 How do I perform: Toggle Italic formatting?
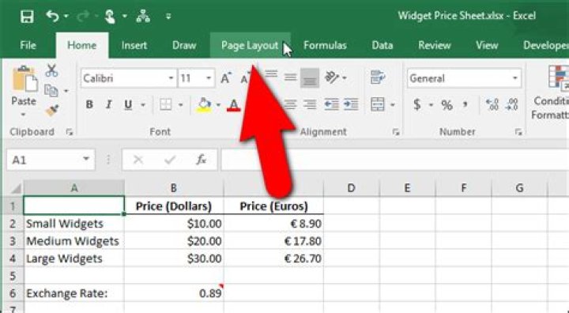pyautogui.click(x=108, y=105)
